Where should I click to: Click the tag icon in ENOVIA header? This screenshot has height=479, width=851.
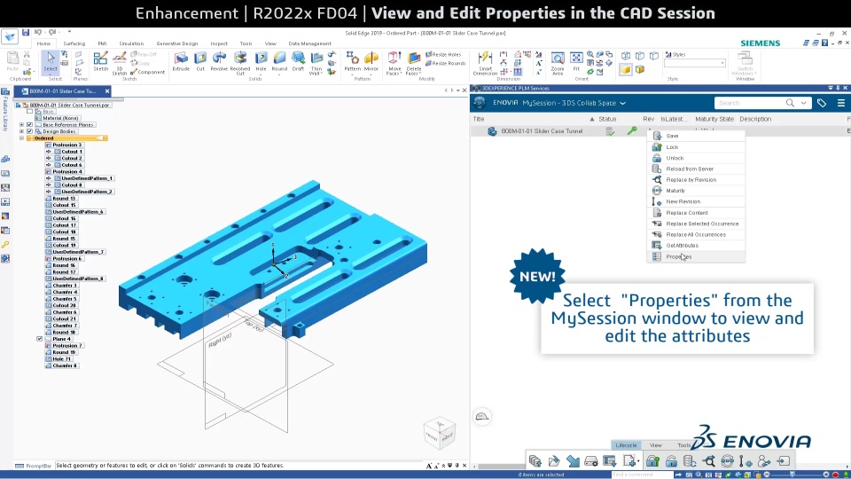coord(821,103)
